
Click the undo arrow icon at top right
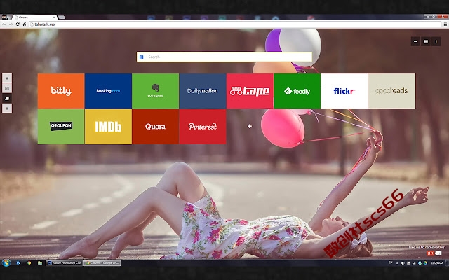(415, 42)
